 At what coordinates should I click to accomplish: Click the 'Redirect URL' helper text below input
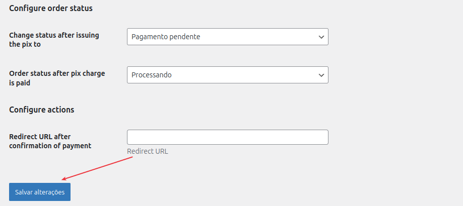coord(148,151)
